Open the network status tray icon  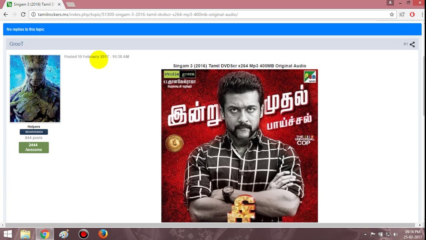click(x=388, y=234)
